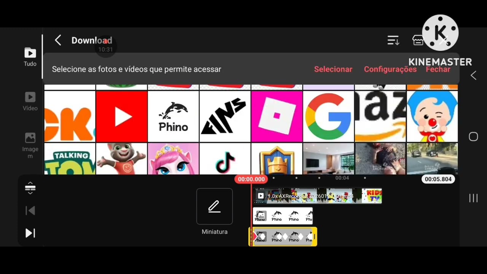
Task: Open the asset store icon
Action: (x=418, y=40)
